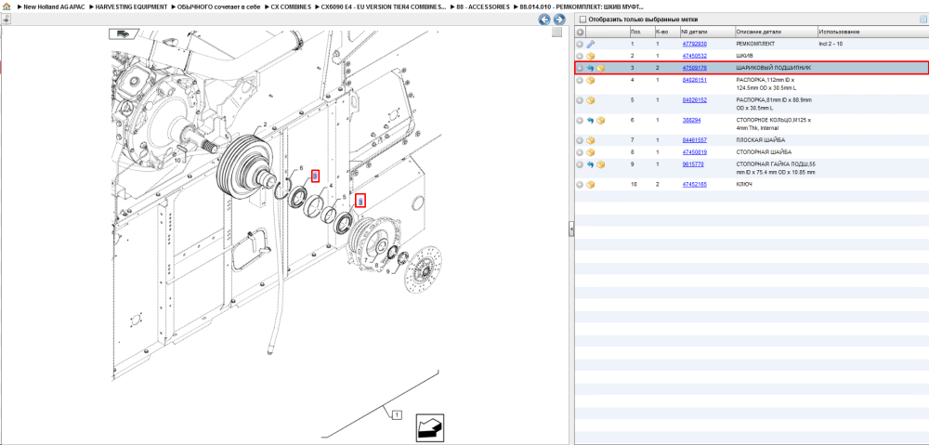
Task: Click callout 1 at diagram bottom
Action: (398, 414)
